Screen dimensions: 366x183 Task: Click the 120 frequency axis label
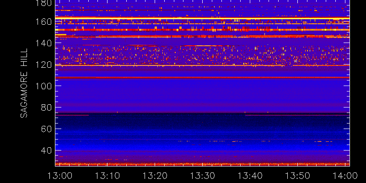[43, 65]
